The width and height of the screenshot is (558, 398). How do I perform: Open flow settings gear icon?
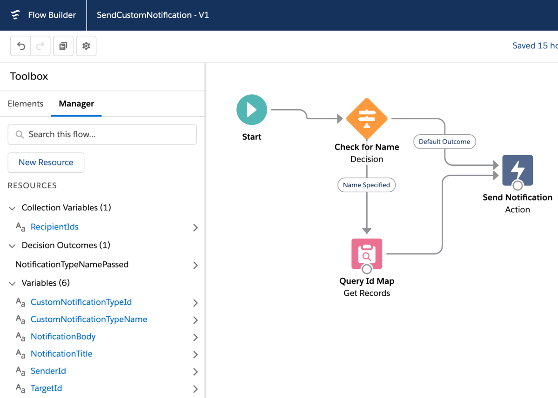(86, 46)
